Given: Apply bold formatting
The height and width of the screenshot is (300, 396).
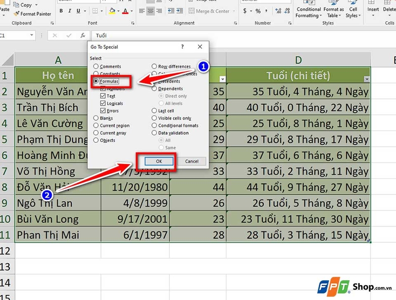Looking at the screenshot, I should tap(60, 11).
